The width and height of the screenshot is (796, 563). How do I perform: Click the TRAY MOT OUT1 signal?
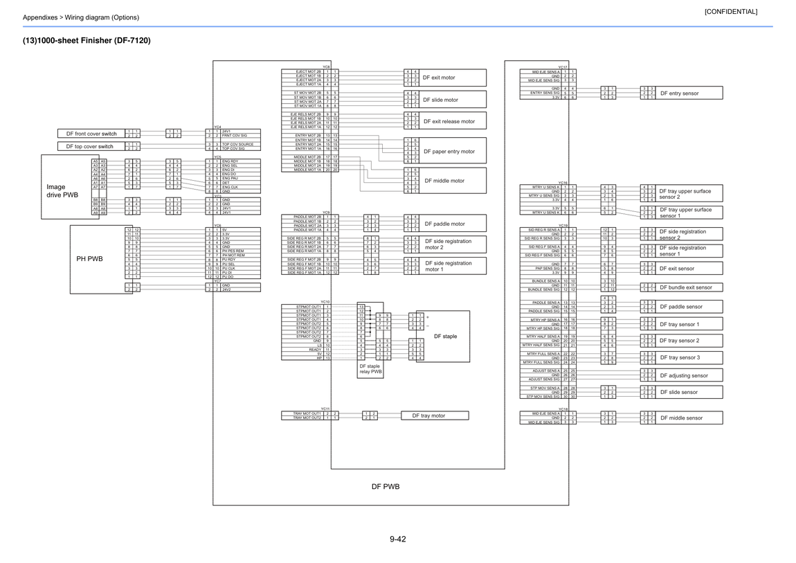(x=307, y=413)
